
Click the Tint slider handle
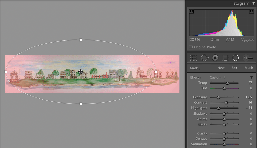coord(224,88)
